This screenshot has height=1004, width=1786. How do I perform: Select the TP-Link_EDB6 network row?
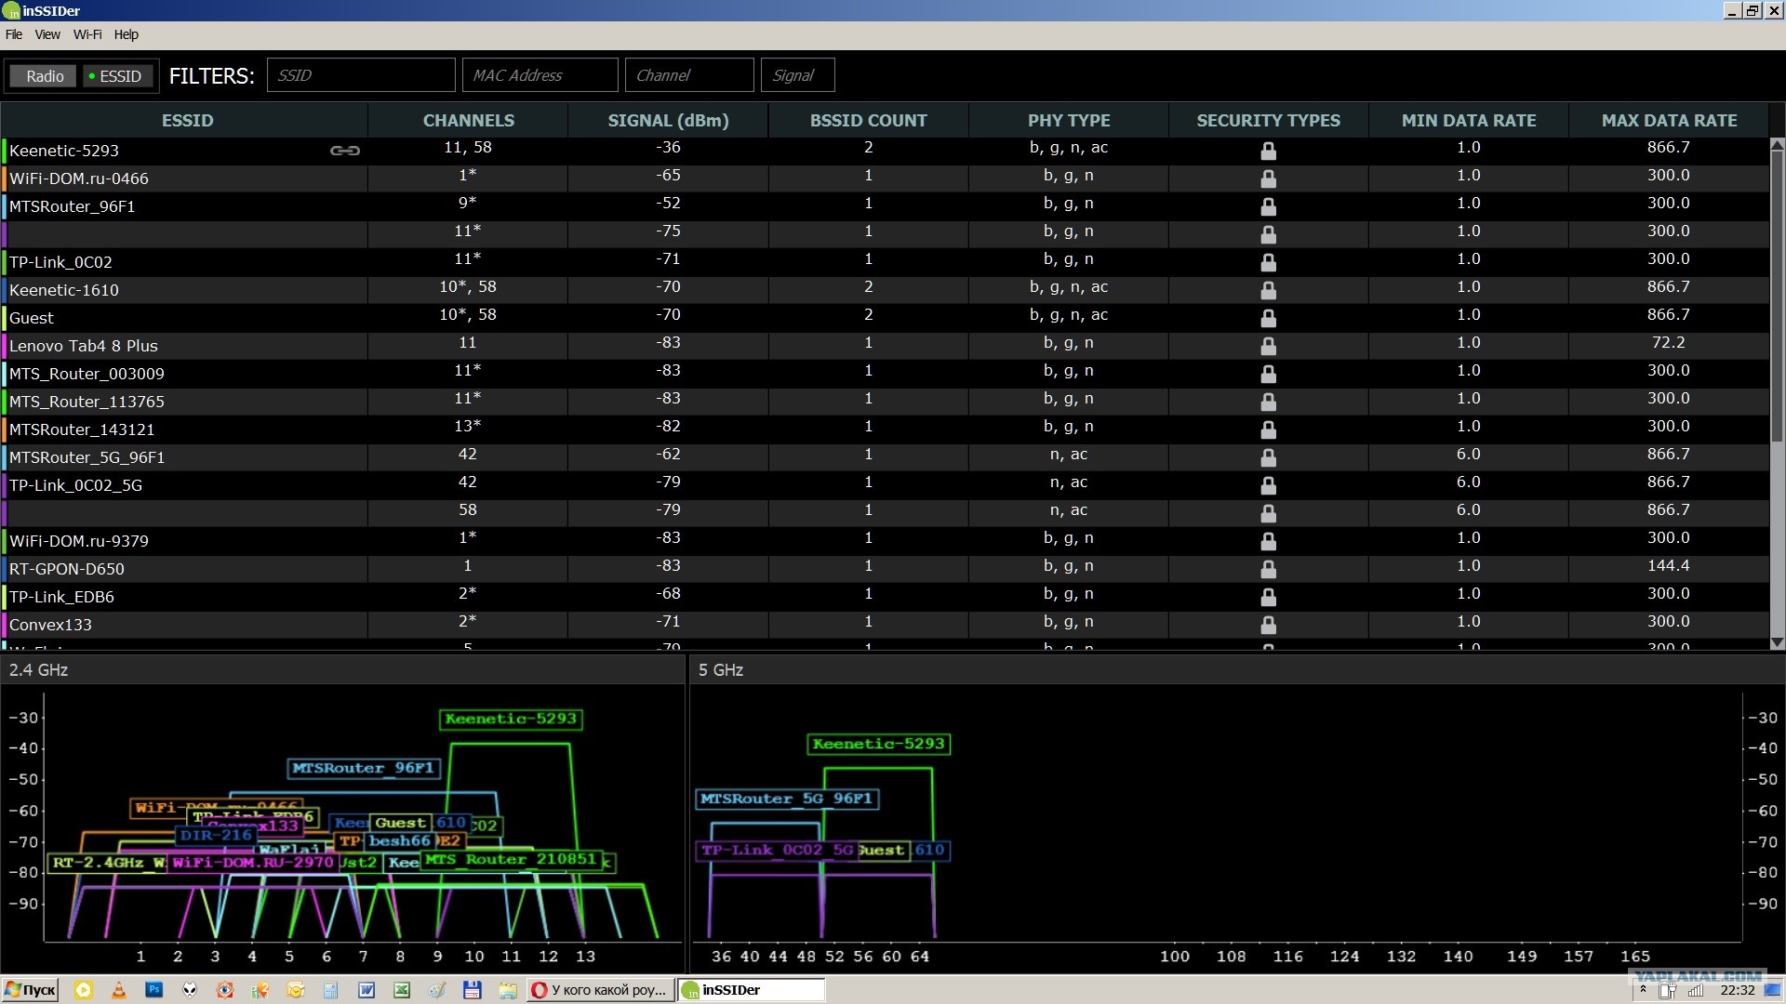[885, 597]
